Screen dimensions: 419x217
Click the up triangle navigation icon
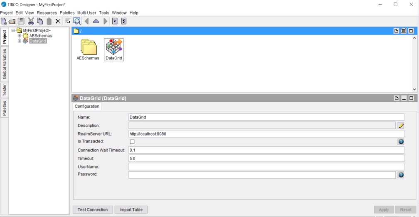click(96, 21)
